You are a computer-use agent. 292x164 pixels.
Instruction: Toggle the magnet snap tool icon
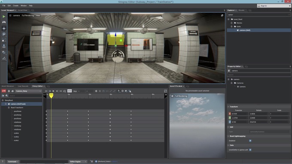point(4,52)
